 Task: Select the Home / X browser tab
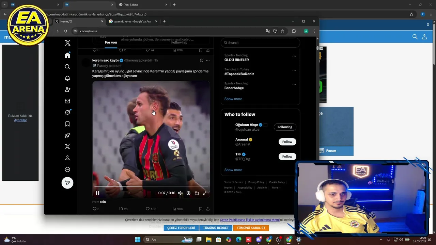[79, 21]
